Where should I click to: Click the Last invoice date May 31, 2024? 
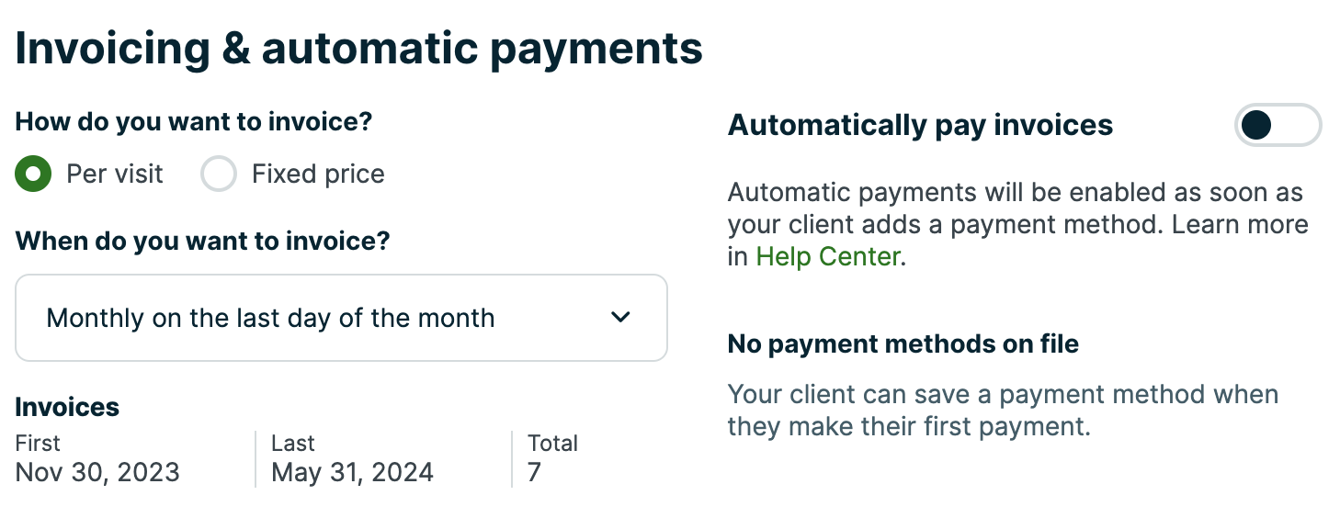(x=352, y=472)
